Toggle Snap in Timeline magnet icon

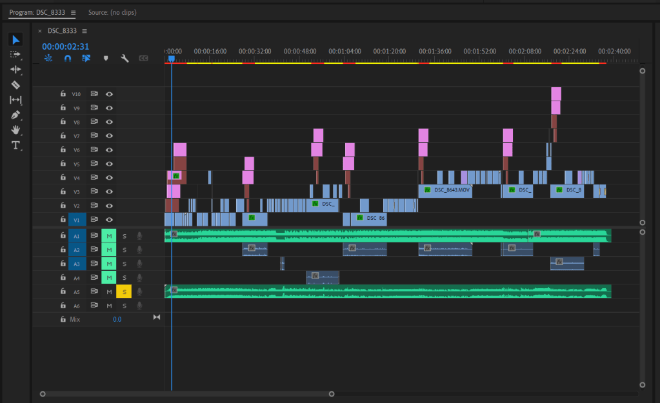tap(67, 58)
